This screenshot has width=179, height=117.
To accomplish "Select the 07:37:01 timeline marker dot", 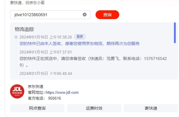I will 16,52.
